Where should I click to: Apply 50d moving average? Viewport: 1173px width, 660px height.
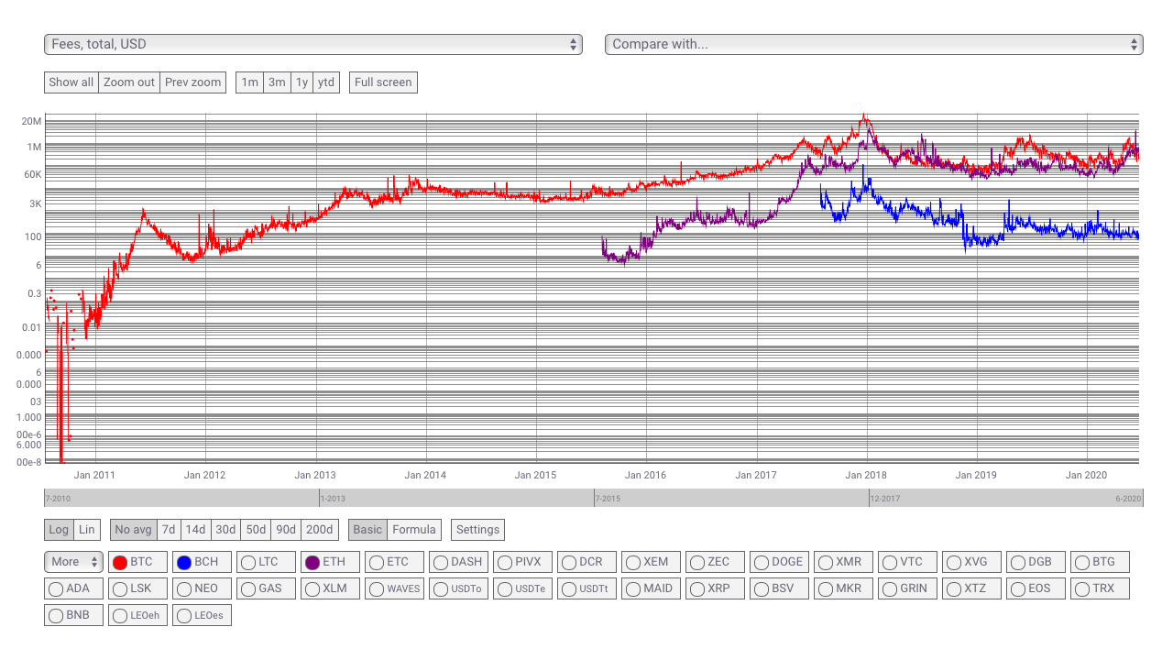(x=257, y=530)
